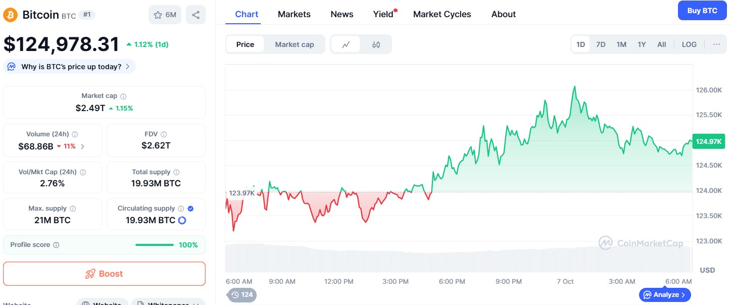
Task: Open the chart more options ellipsis
Action: coord(716,44)
